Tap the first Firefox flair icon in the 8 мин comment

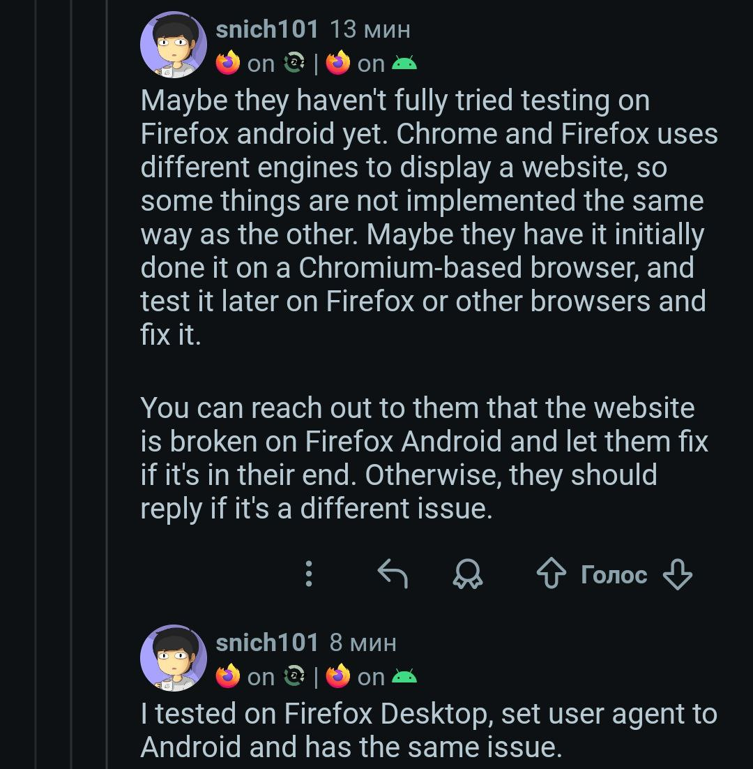[227, 676]
